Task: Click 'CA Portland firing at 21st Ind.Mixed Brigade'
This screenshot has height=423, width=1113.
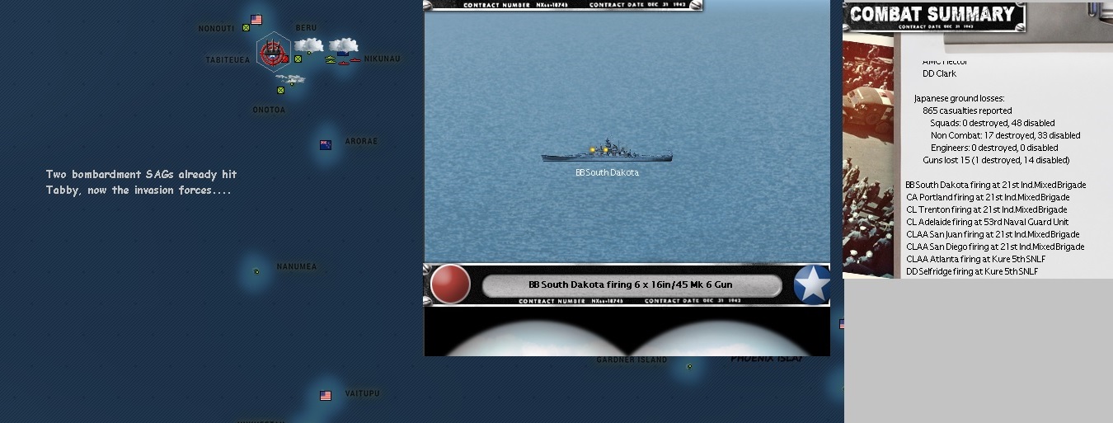Action: click(988, 197)
